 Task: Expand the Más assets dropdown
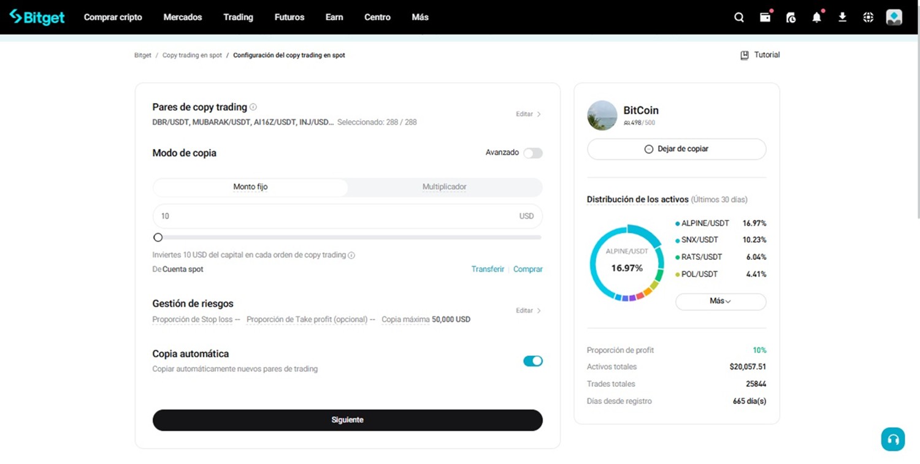pos(720,302)
